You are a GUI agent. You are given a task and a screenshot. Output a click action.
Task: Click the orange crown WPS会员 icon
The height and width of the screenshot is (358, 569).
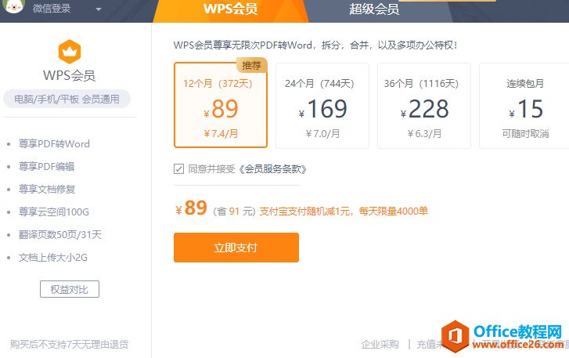pos(70,52)
